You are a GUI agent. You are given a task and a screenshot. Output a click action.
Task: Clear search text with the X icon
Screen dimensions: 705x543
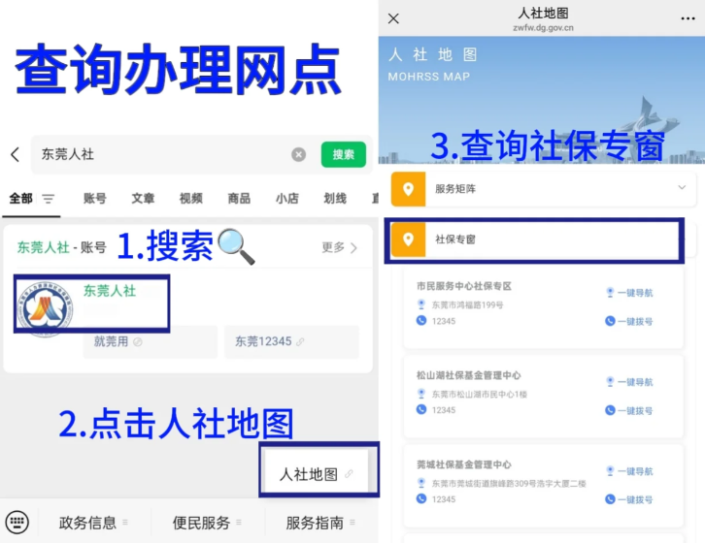(x=299, y=154)
